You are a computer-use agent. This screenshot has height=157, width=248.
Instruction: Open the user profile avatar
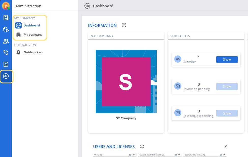click(6, 6)
